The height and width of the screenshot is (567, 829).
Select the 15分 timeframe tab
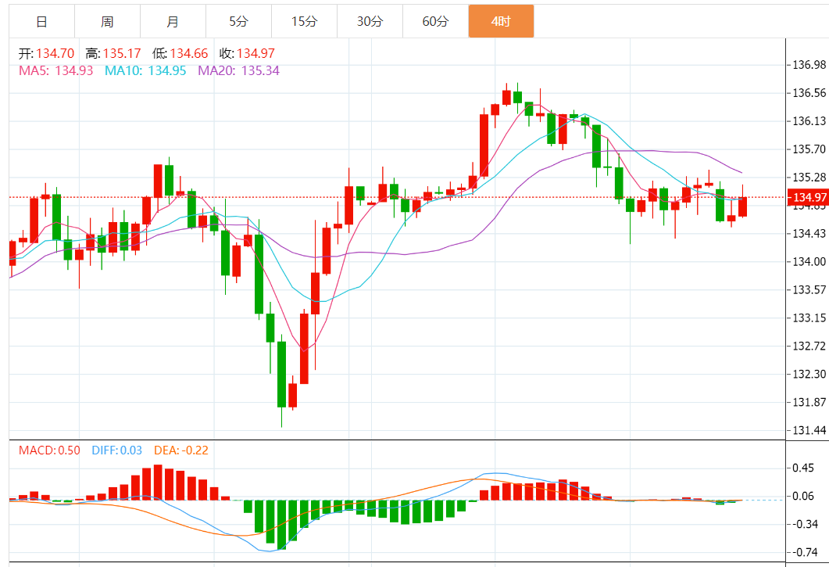304,21
